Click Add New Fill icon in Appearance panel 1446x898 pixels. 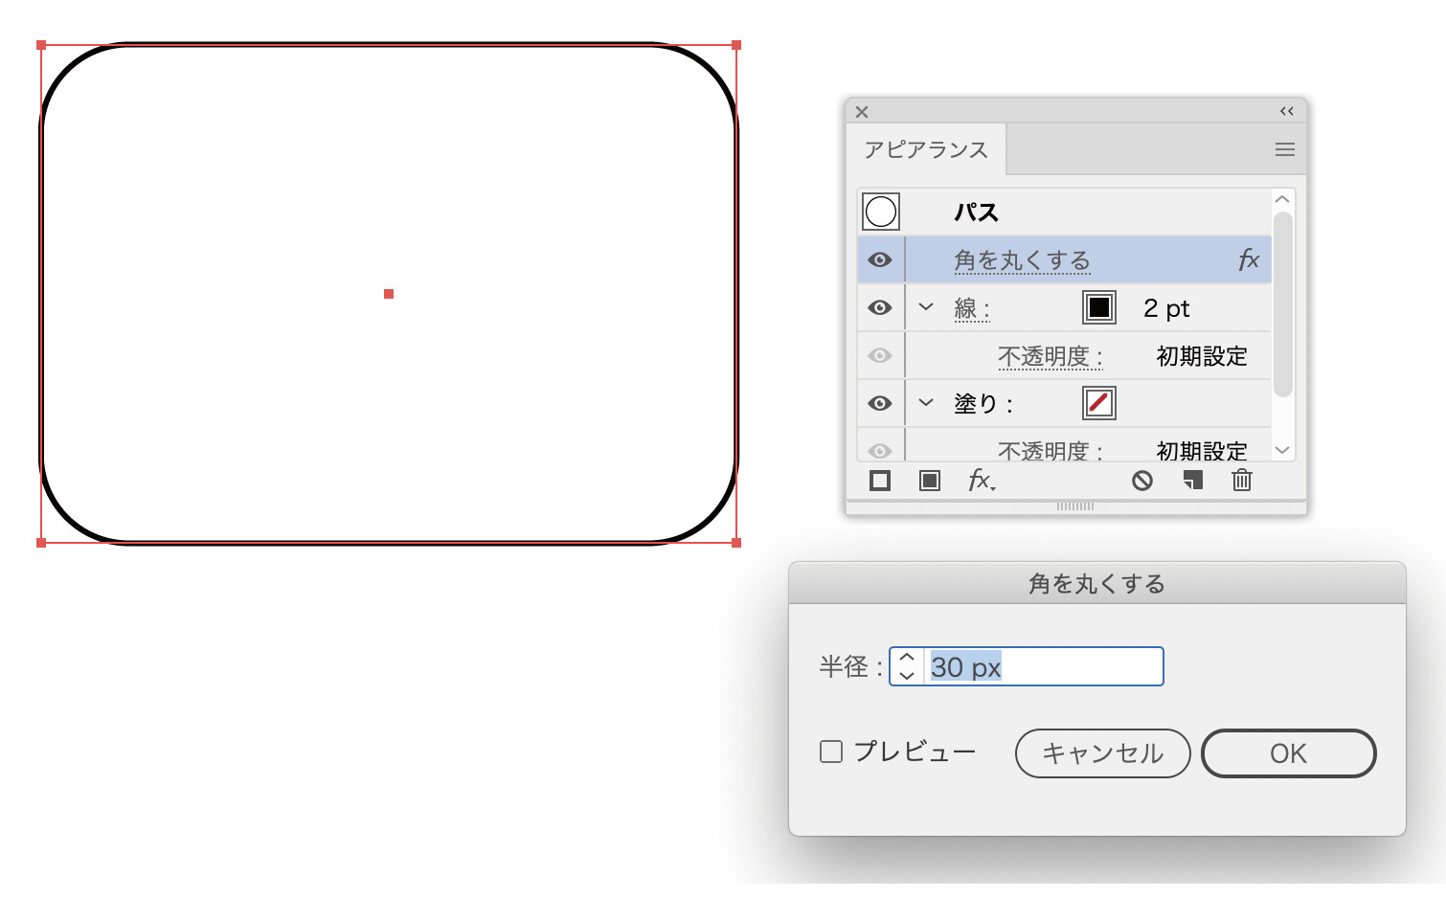(x=929, y=481)
